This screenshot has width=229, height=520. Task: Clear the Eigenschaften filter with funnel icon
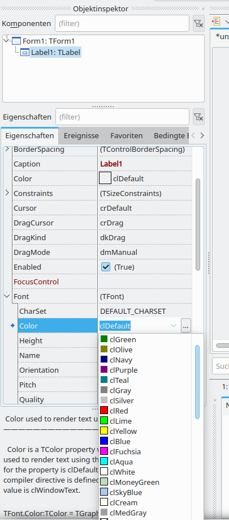198,117
